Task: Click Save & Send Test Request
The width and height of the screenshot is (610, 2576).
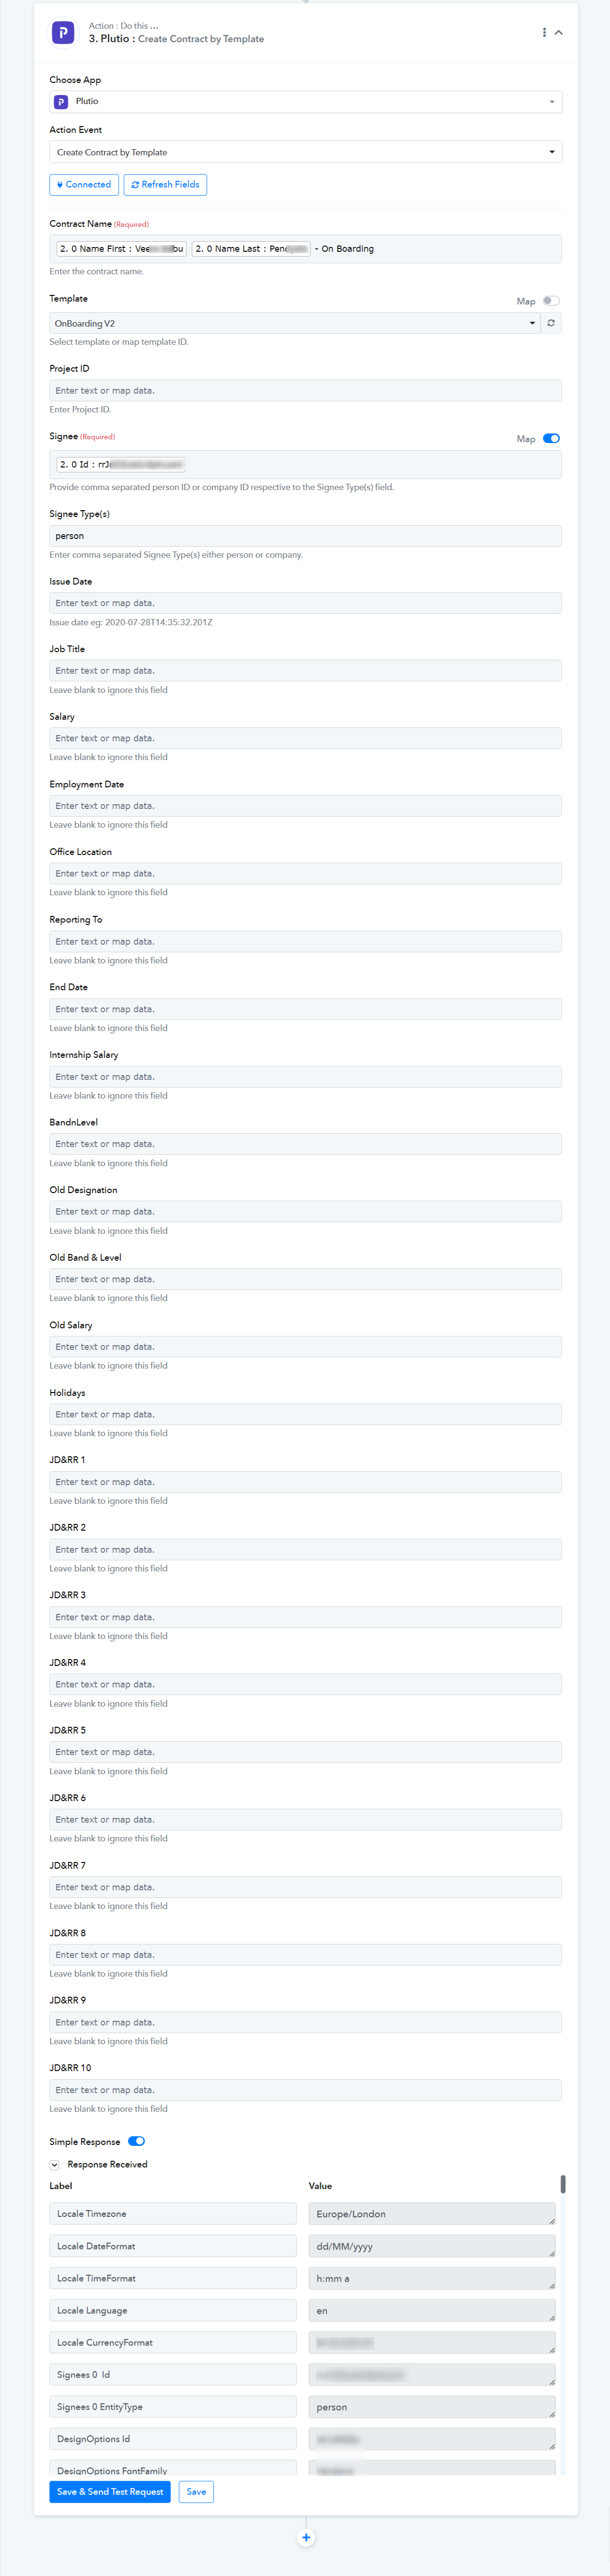Action: pos(110,2491)
